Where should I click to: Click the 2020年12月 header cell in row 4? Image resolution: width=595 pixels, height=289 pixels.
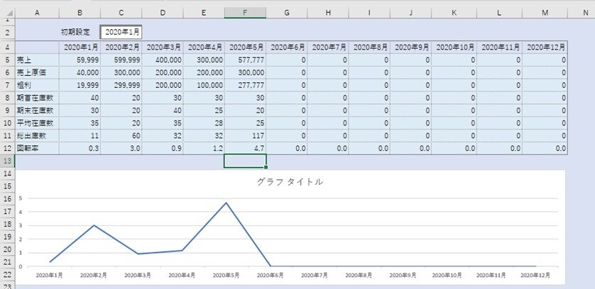pyautogui.click(x=545, y=47)
